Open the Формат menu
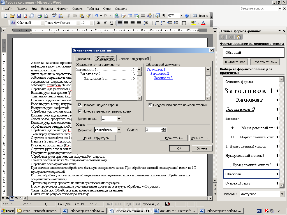 click(x=63, y=9)
